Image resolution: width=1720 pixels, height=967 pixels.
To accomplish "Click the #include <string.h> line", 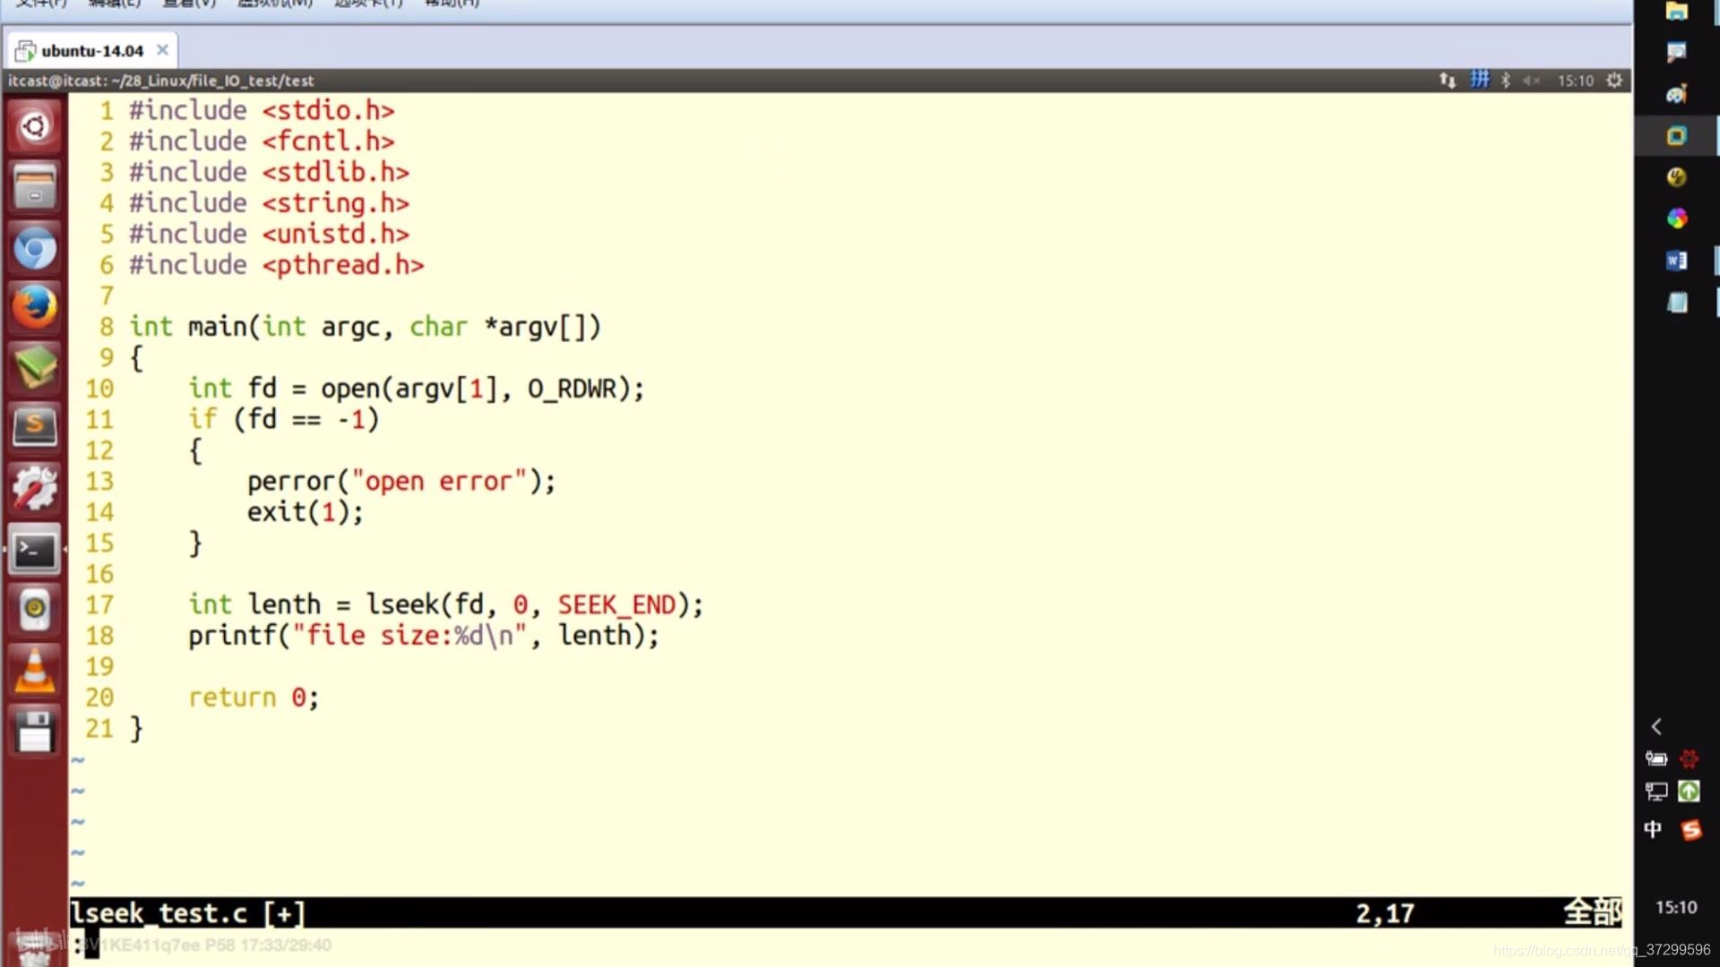I will click(x=269, y=203).
